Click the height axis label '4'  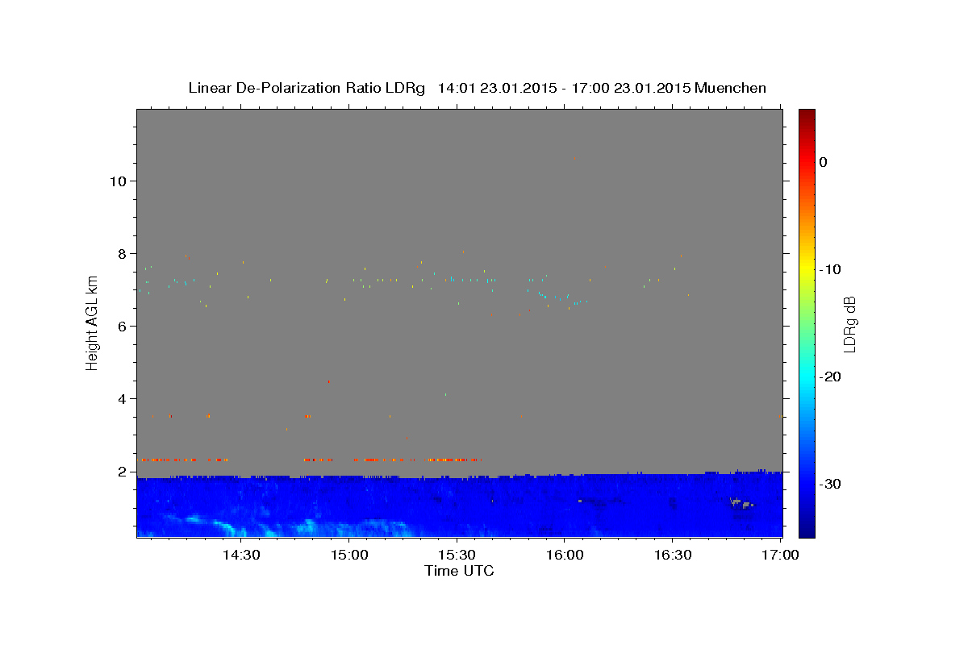(120, 399)
